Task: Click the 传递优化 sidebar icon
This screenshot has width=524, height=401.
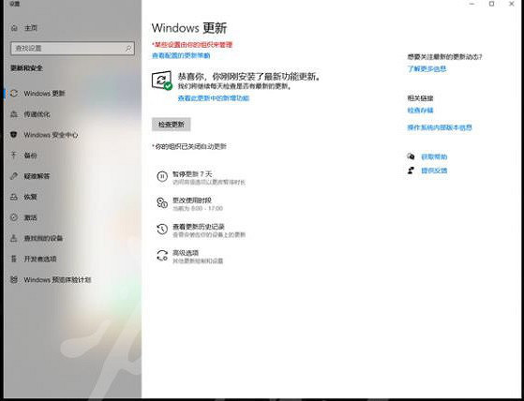Action: (14, 114)
